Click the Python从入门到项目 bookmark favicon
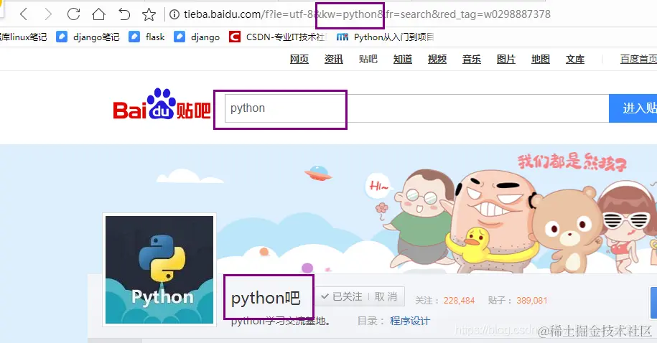Screen dimensions: 657x343 click(x=343, y=37)
